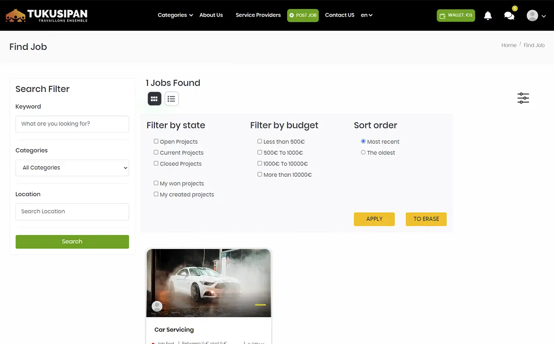
Task: Open the wallet showing €0 balance
Action: [x=456, y=15]
